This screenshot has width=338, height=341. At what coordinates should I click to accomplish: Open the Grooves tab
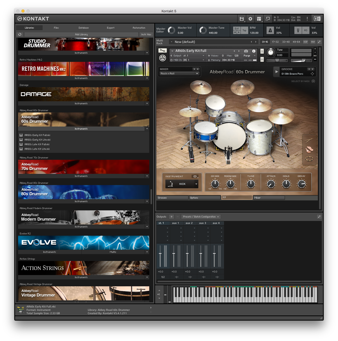tap(172, 198)
